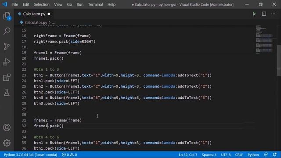Click line number 23 in the gutter

24,75
